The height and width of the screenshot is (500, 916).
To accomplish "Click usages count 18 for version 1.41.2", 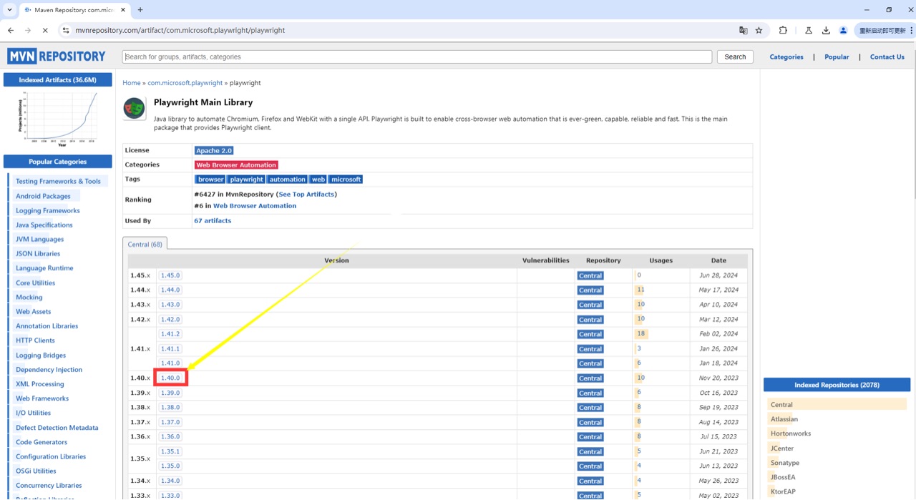I will point(641,334).
